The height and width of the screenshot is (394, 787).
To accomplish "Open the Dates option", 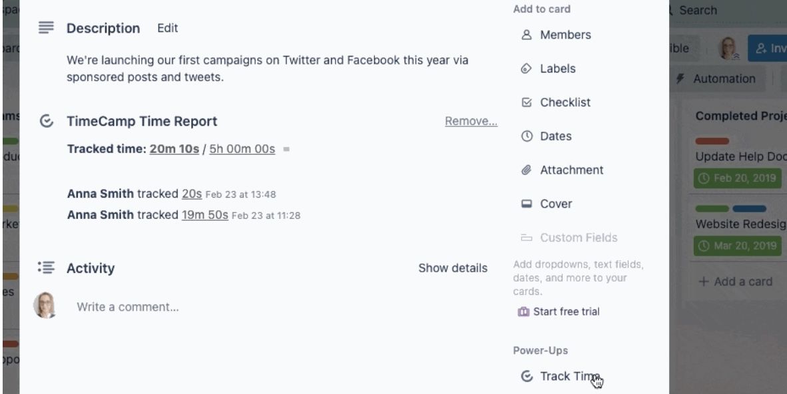I will pos(555,136).
